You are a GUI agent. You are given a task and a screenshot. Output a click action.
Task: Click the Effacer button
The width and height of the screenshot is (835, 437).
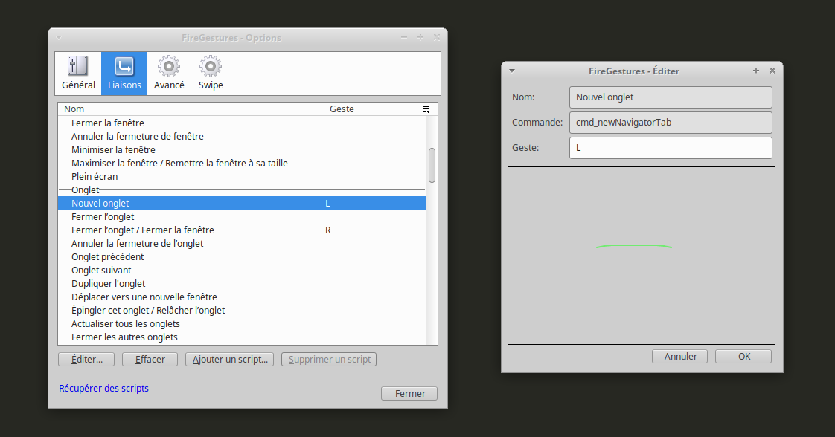point(150,360)
